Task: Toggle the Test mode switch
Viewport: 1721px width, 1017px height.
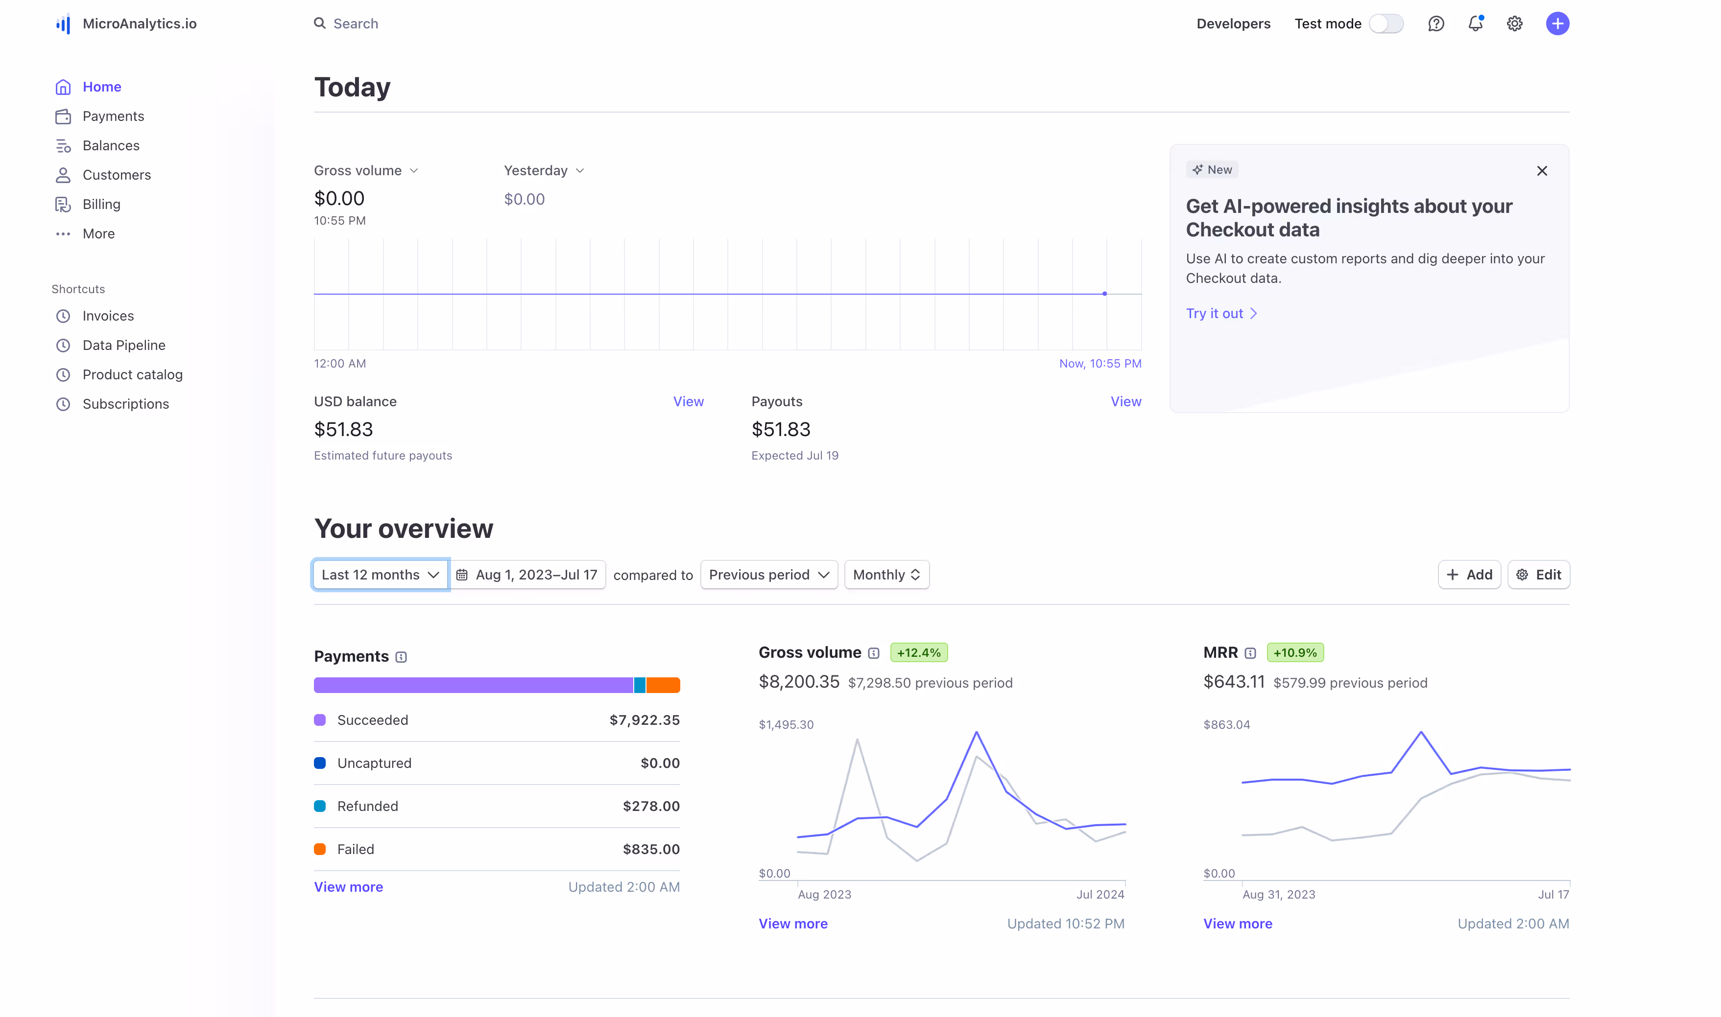Action: click(1386, 24)
